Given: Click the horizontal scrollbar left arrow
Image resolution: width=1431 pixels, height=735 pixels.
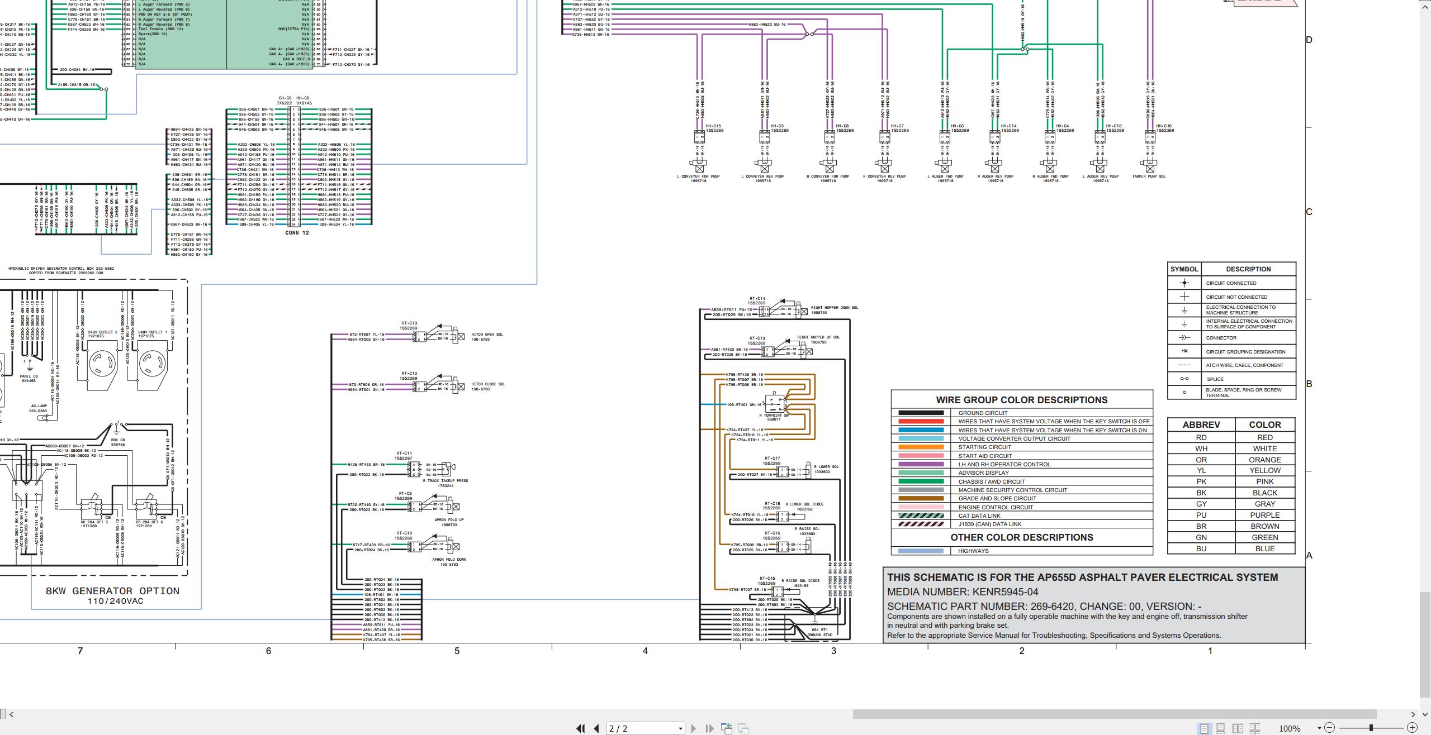Looking at the screenshot, I should click(12, 714).
